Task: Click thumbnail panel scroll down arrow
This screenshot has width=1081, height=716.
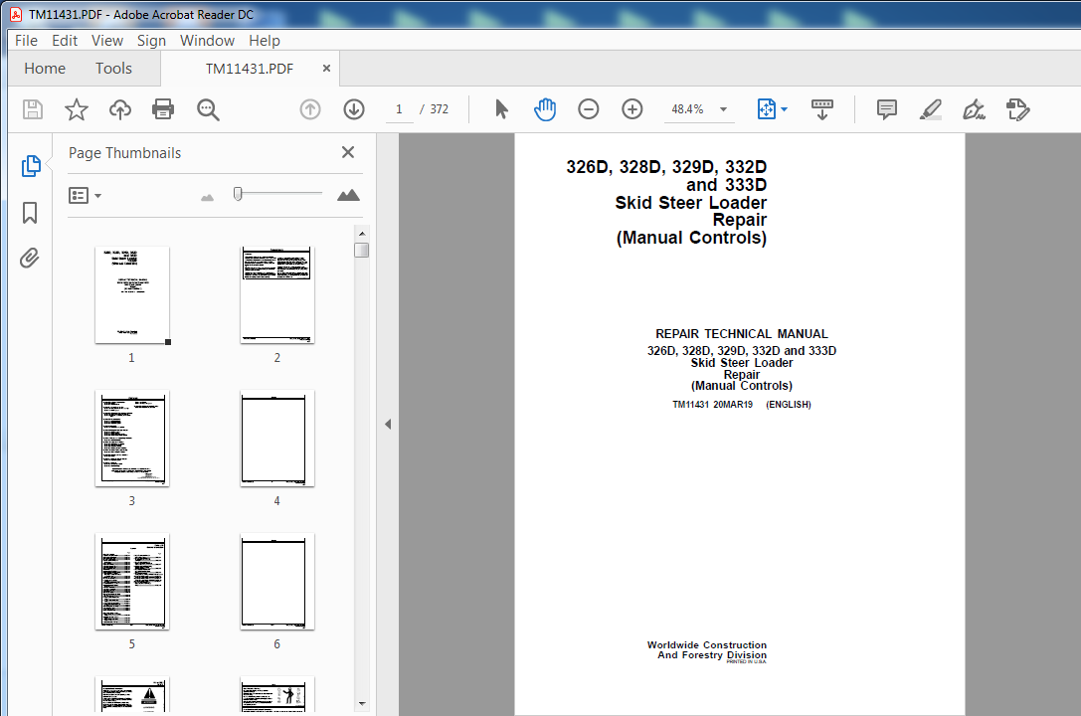Action: click(x=362, y=704)
